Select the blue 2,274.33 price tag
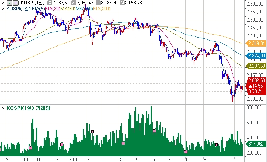This screenshot has height=162, width=267. 256,55
